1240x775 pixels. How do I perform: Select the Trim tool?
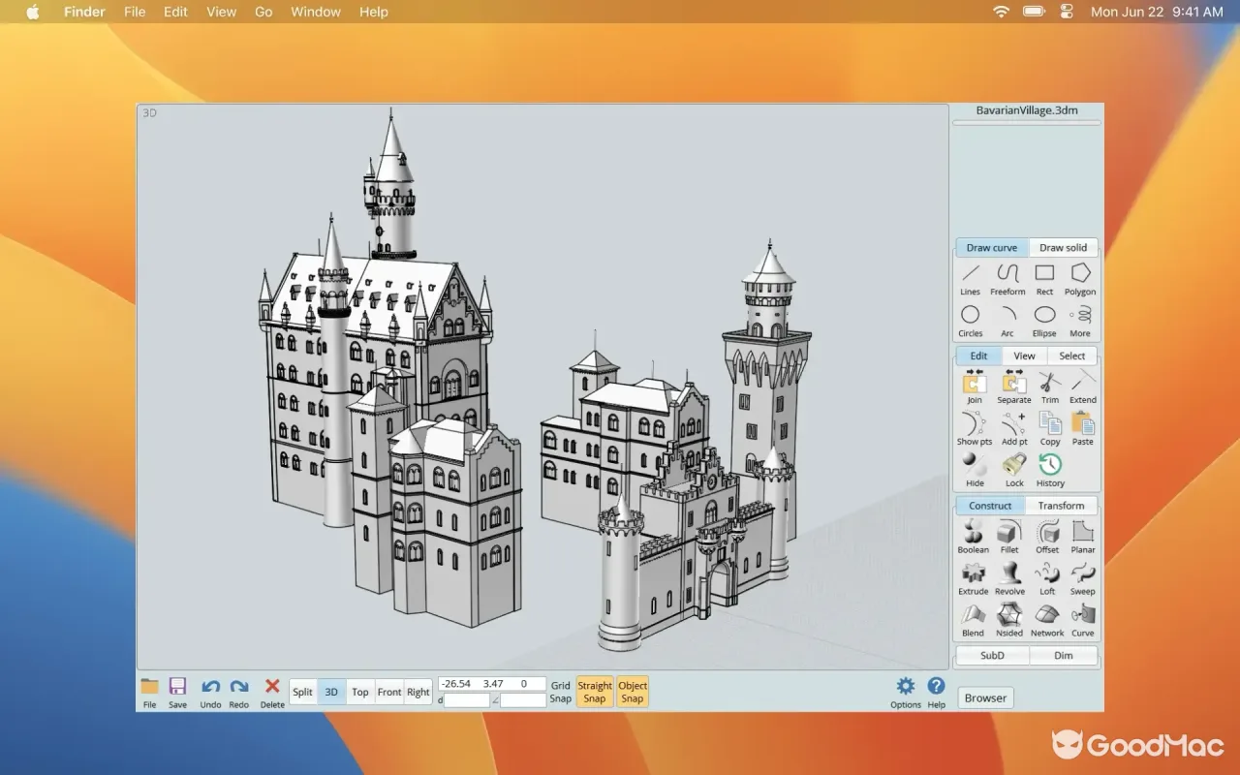tap(1050, 387)
